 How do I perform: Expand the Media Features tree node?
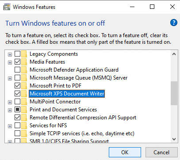10,63
